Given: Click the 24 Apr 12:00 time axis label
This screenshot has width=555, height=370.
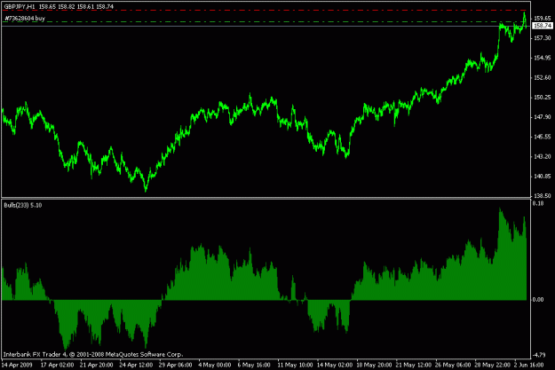Looking at the screenshot, I should (136, 365).
